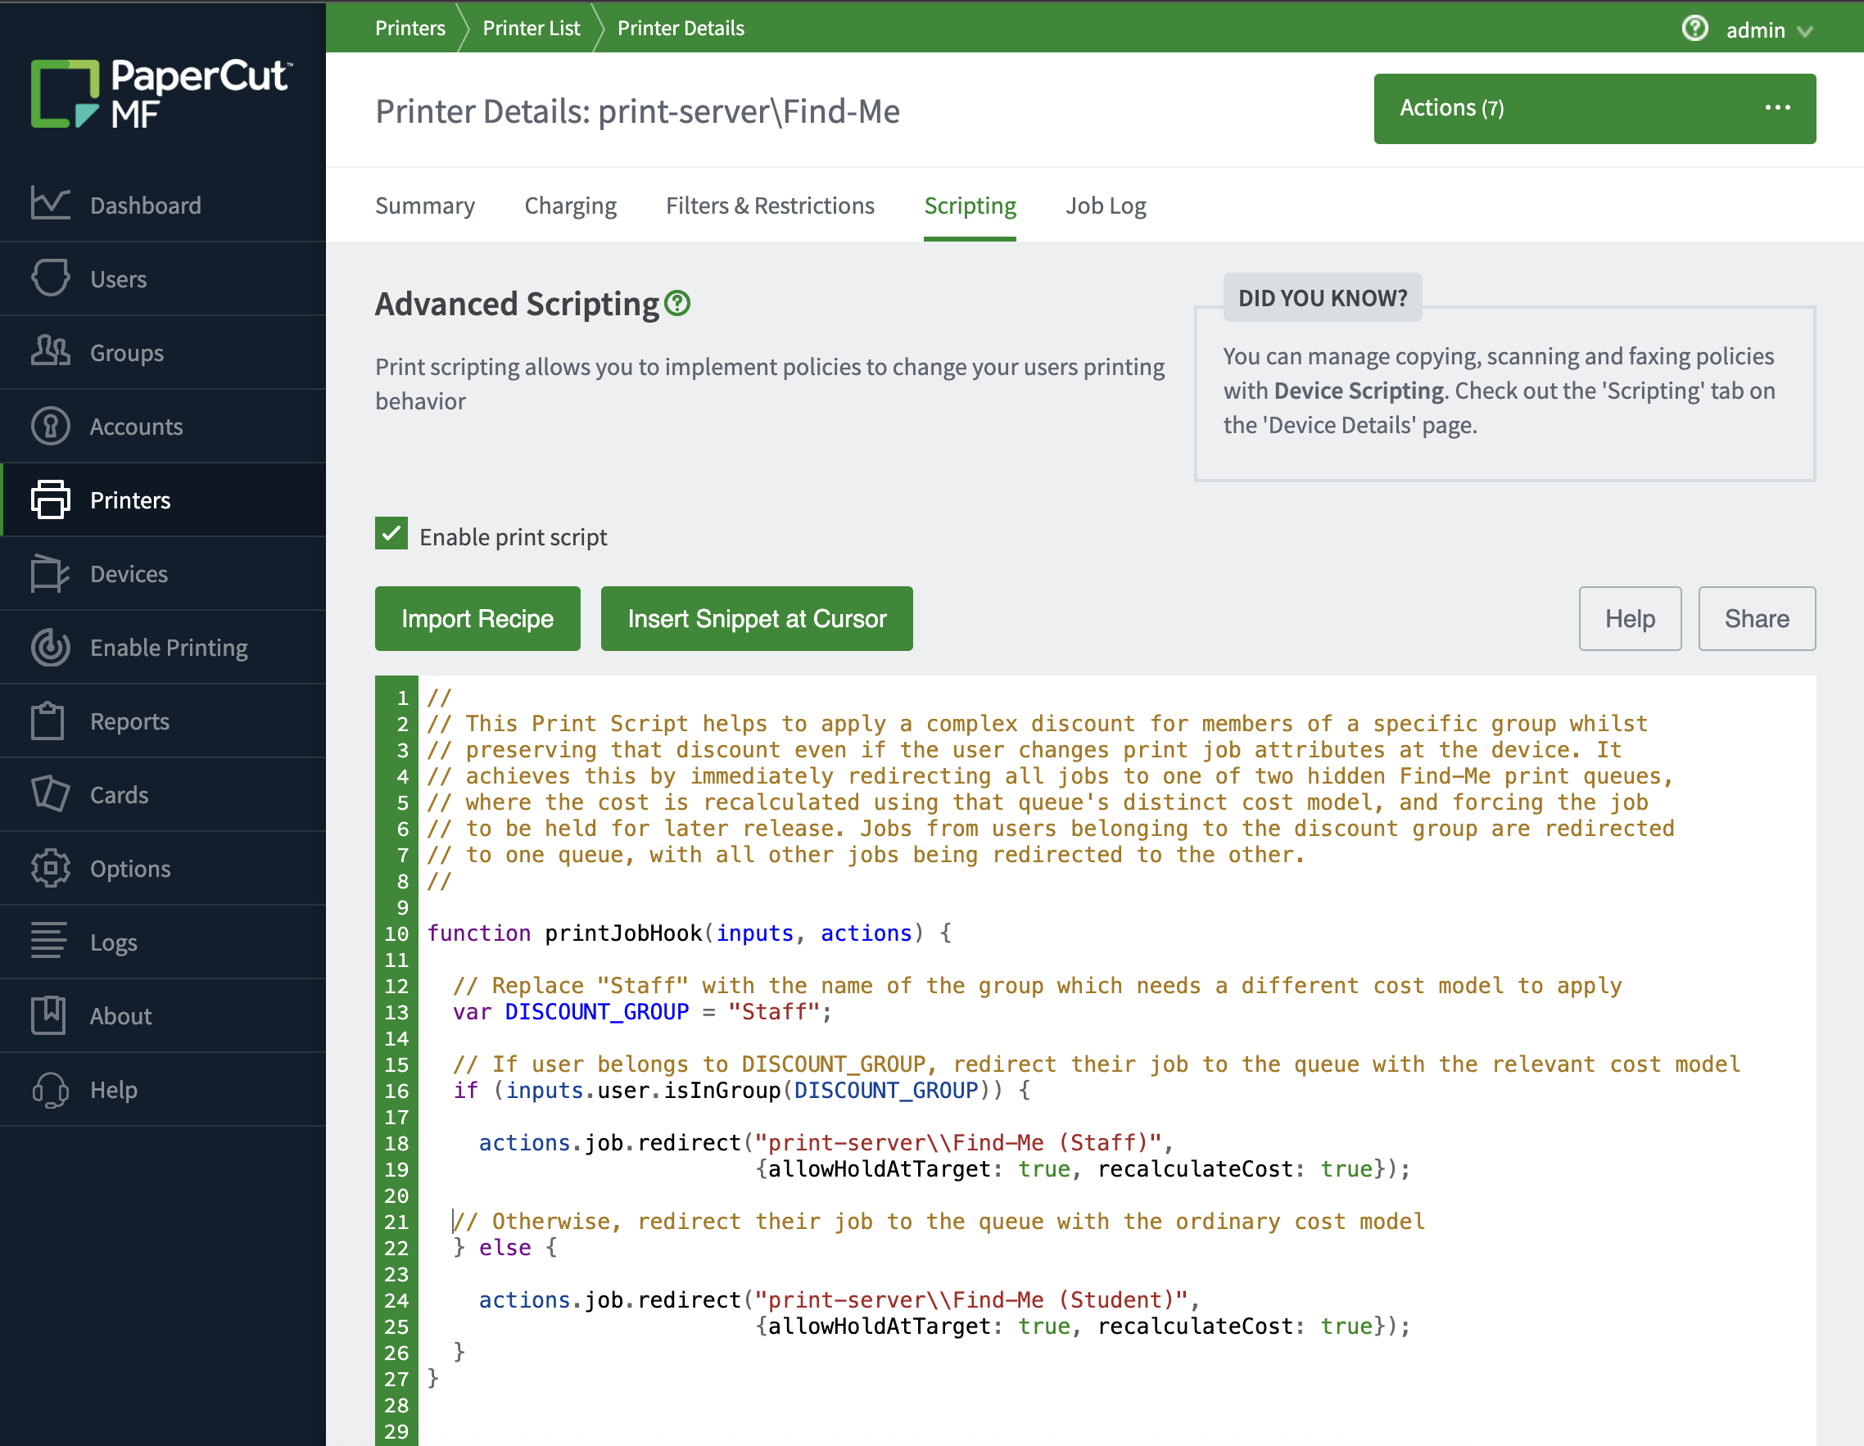Switch to the Job Log tab
1864x1446 pixels.
tap(1106, 206)
